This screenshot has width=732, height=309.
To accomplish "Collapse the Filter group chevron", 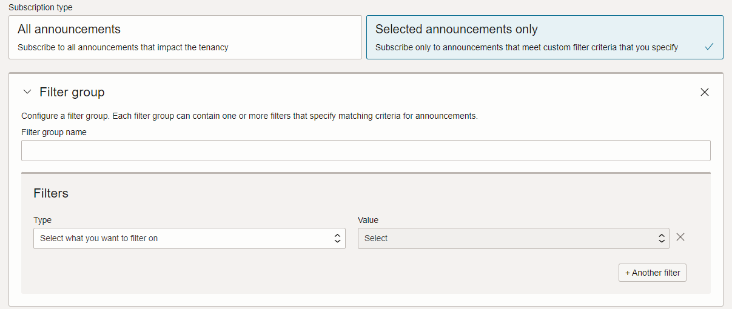I will point(27,92).
